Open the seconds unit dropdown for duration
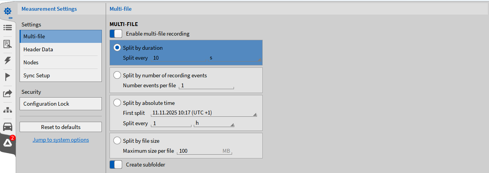489x173 pixels. (234, 58)
